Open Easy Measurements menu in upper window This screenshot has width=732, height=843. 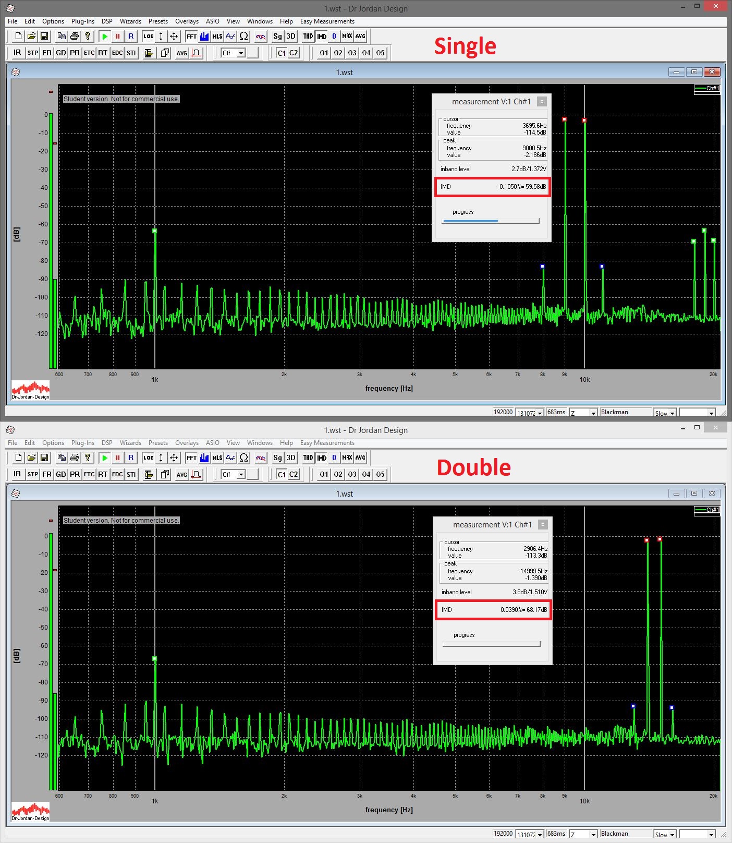click(327, 21)
